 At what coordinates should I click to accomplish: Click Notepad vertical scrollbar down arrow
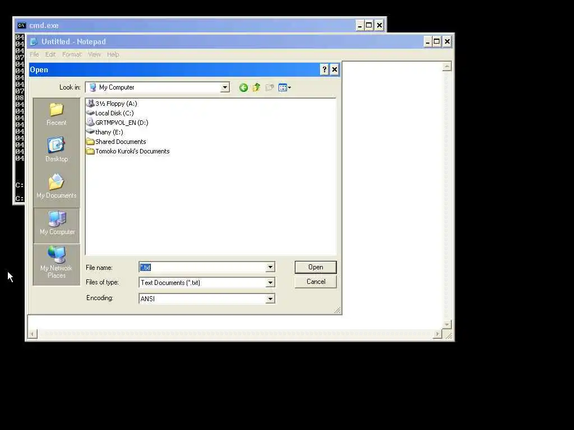(447, 324)
